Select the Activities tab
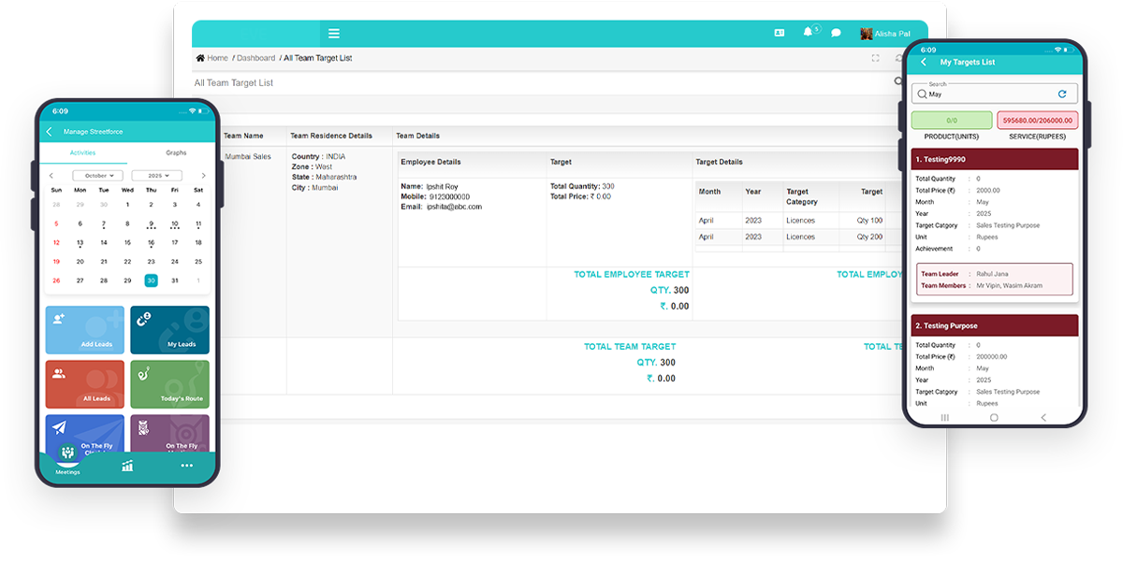The width and height of the screenshot is (1123, 561). point(82,152)
